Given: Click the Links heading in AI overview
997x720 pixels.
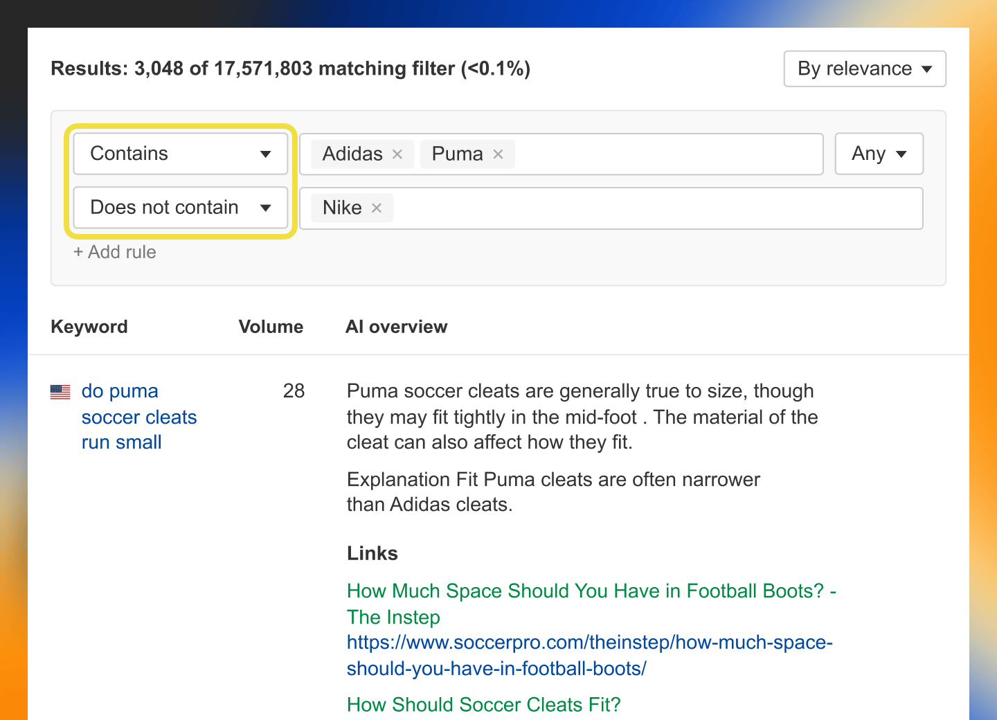Looking at the screenshot, I should click(372, 553).
